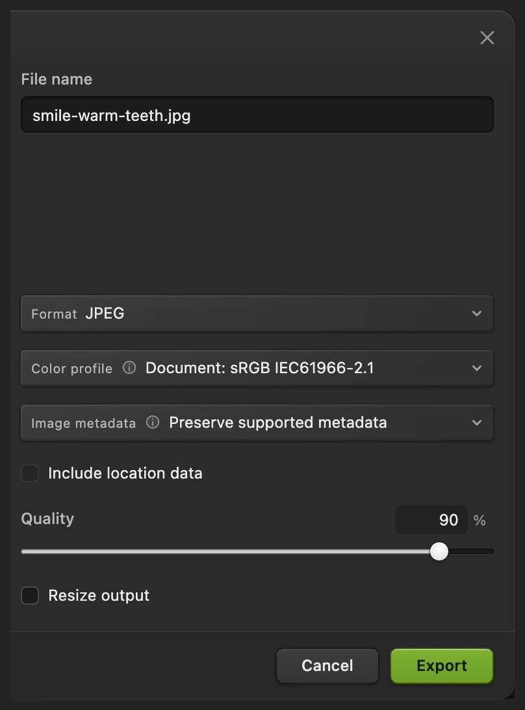Close the export dialog with the X icon
The height and width of the screenshot is (710, 525).
[x=487, y=38]
